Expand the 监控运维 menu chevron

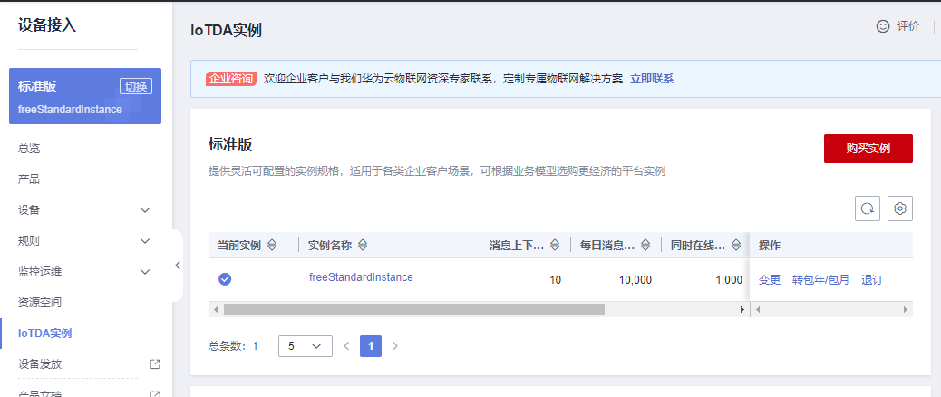[x=145, y=272]
